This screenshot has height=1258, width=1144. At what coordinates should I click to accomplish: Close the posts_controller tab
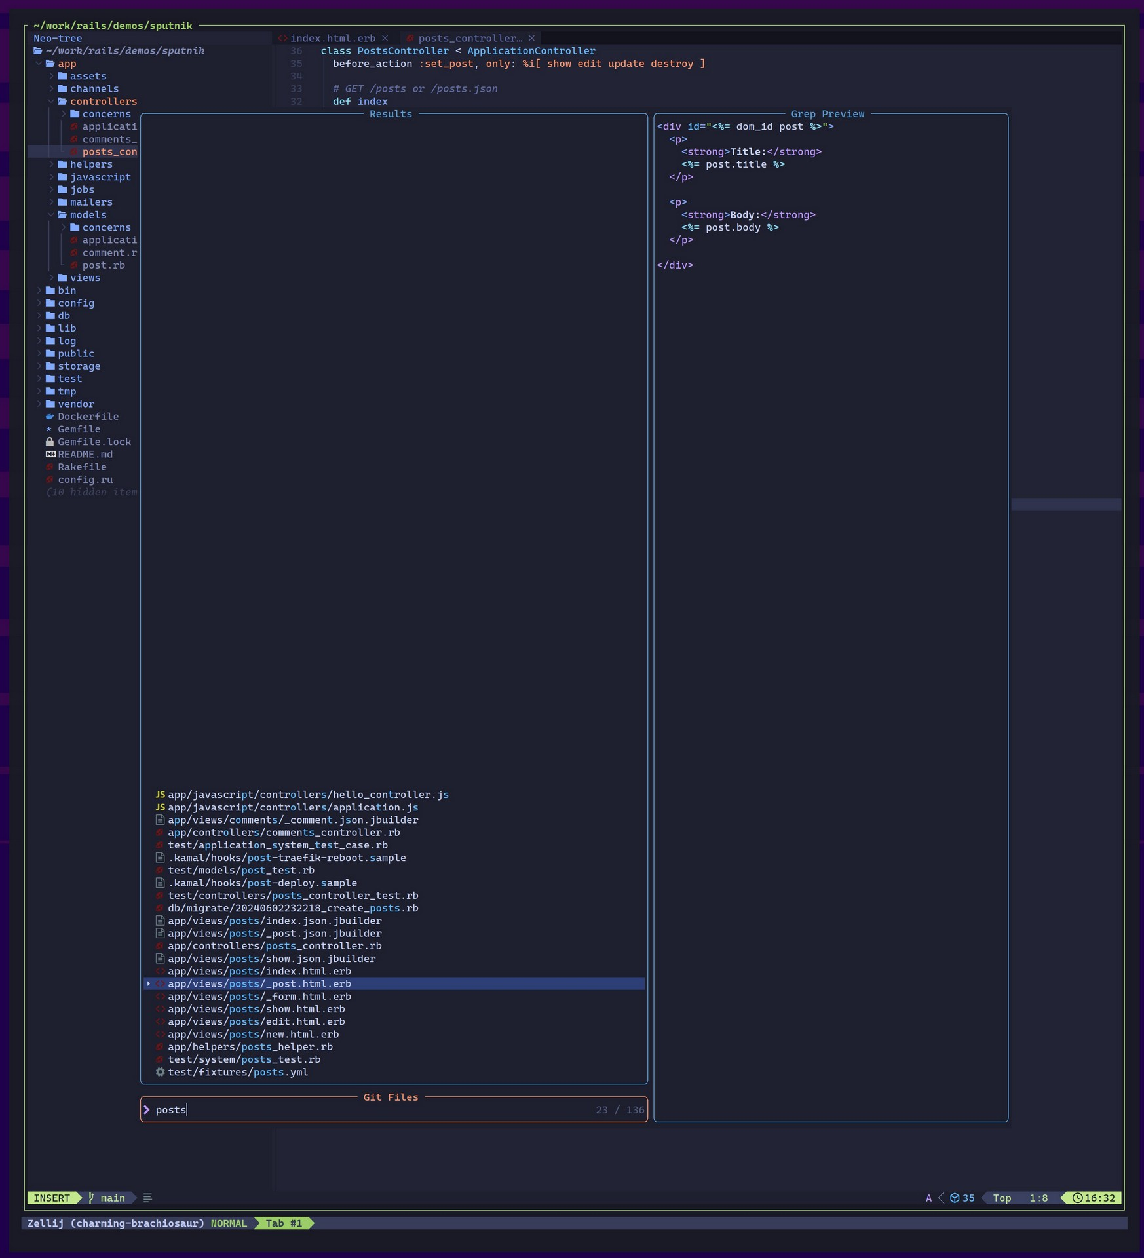[x=531, y=39]
